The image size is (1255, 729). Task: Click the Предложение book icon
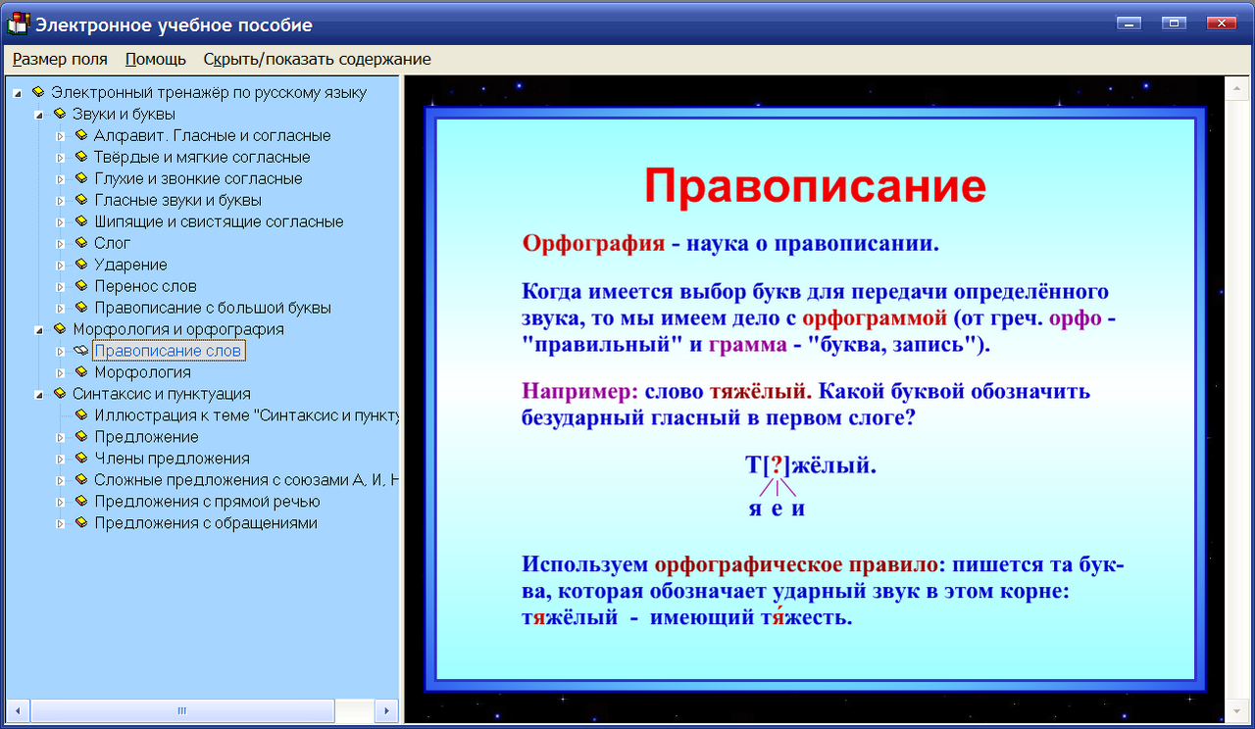point(83,436)
